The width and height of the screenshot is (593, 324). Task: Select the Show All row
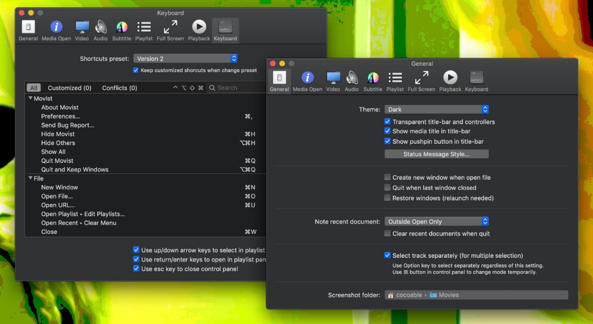tap(146, 152)
